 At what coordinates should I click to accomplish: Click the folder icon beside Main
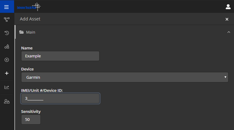click(21, 32)
